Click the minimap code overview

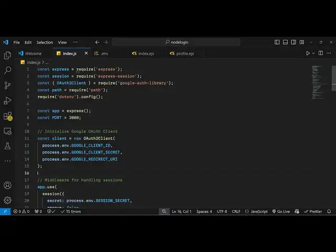click(319, 82)
